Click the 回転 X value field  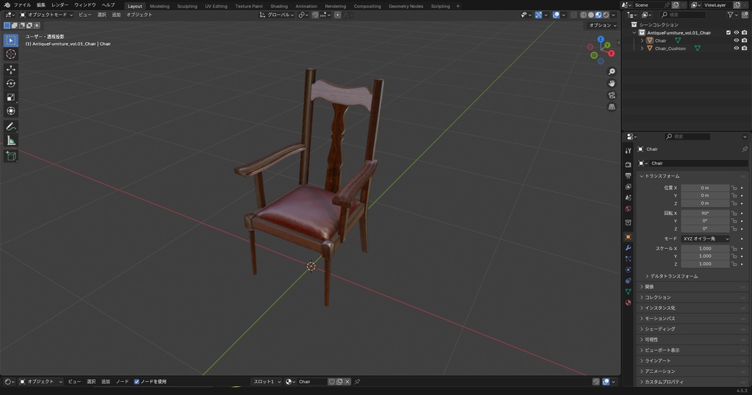tap(705, 214)
